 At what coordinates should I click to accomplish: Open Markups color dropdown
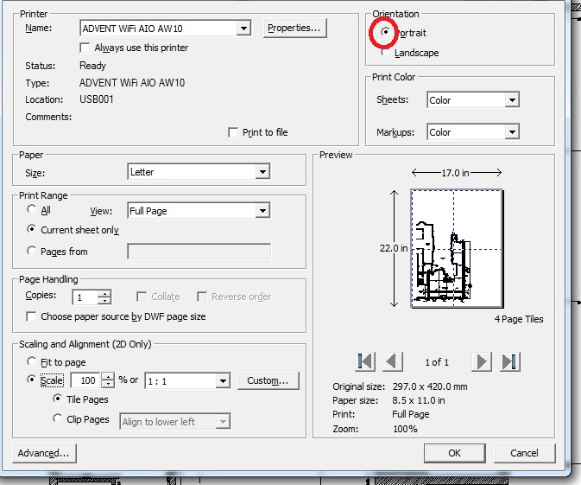tap(512, 131)
